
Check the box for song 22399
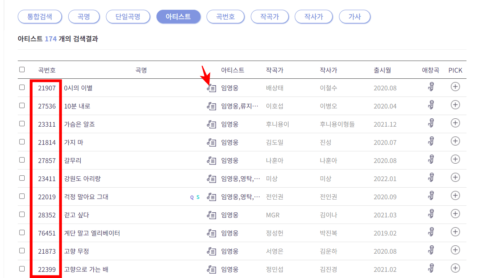(x=22, y=269)
